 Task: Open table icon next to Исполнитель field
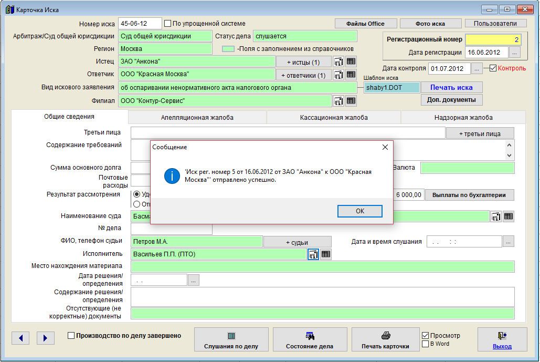pyautogui.click(x=326, y=254)
